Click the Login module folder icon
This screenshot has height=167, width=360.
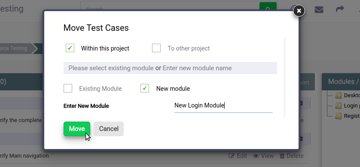click(x=339, y=106)
